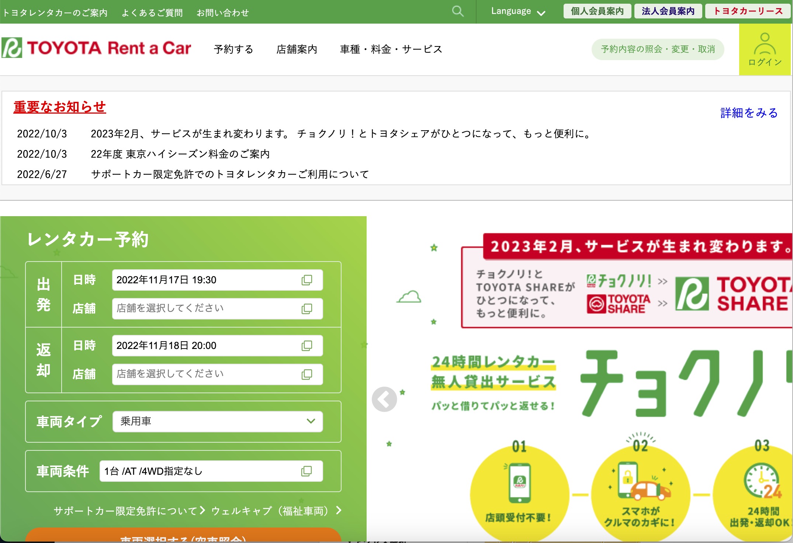Open 予約内容の照会・変更・取消
The image size is (793, 543).
658,48
